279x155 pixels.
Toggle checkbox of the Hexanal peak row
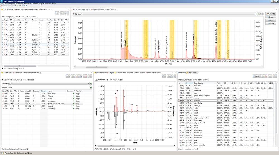3,55
